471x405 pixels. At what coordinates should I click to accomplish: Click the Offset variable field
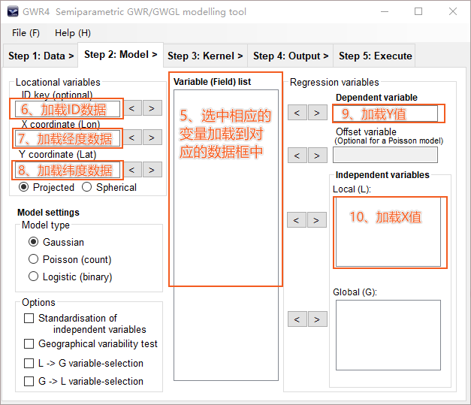click(x=385, y=156)
